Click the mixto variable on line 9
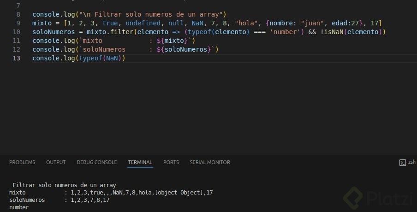Screen dimensions: 417x212 click(x=42, y=23)
